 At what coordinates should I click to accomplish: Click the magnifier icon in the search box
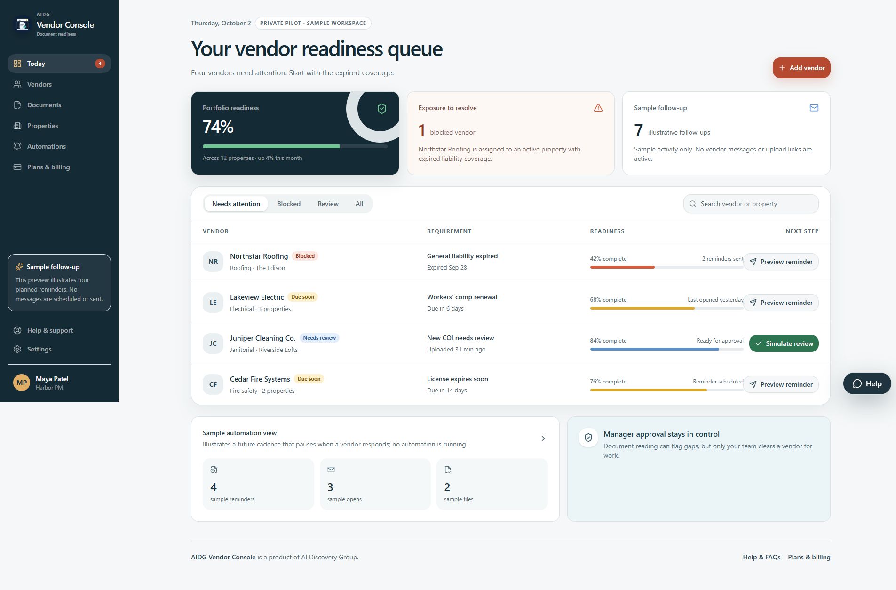692,204
